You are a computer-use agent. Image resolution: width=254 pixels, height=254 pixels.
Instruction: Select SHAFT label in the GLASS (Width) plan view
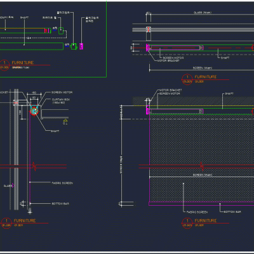[225, 58]
